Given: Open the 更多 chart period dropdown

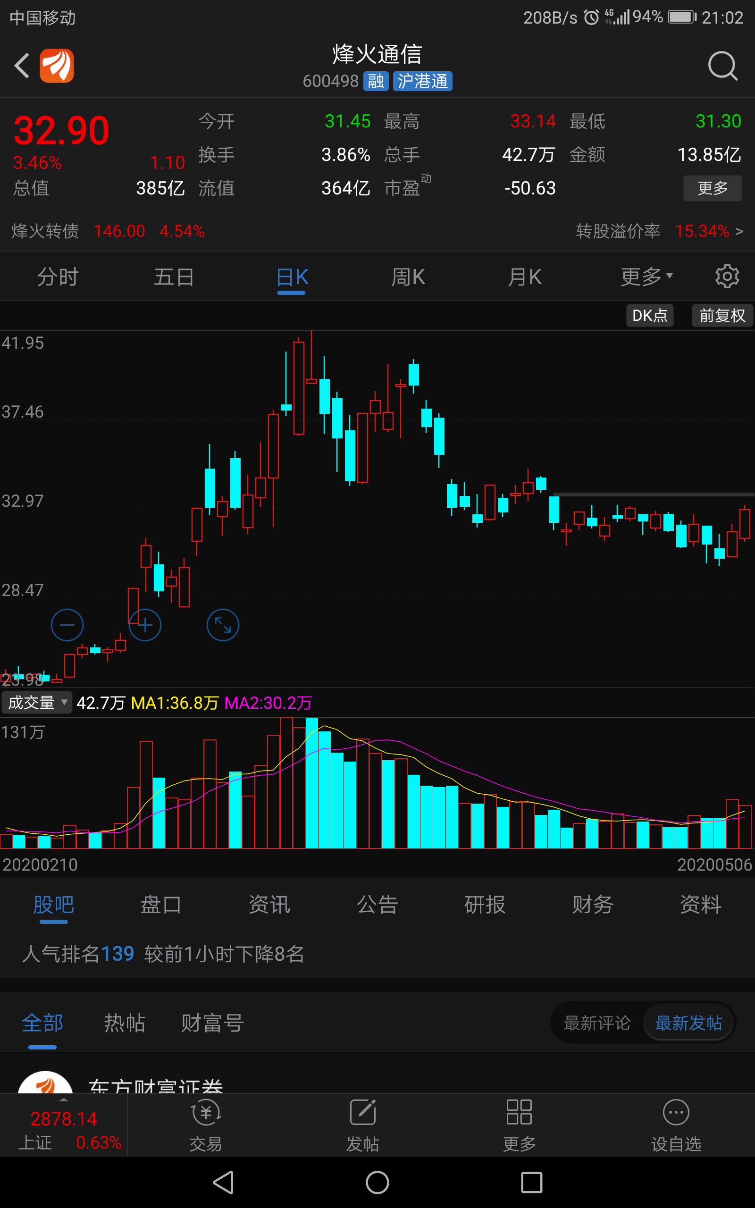Looking at the screenshot, I should [646, 277].
